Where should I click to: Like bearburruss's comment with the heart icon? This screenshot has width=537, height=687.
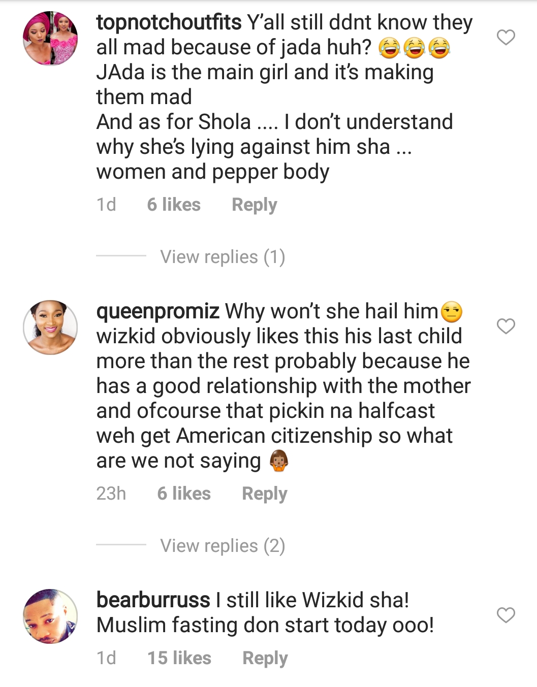pyautogui.click(x=506, y=615)
